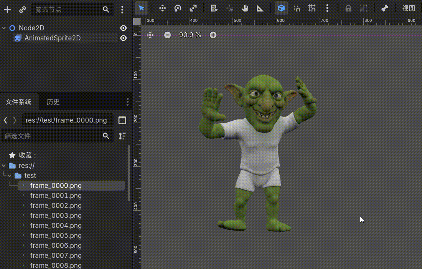The image size is (422, 269).
Task: Select frame_0002.png file
Action: [x=56, y=205]
